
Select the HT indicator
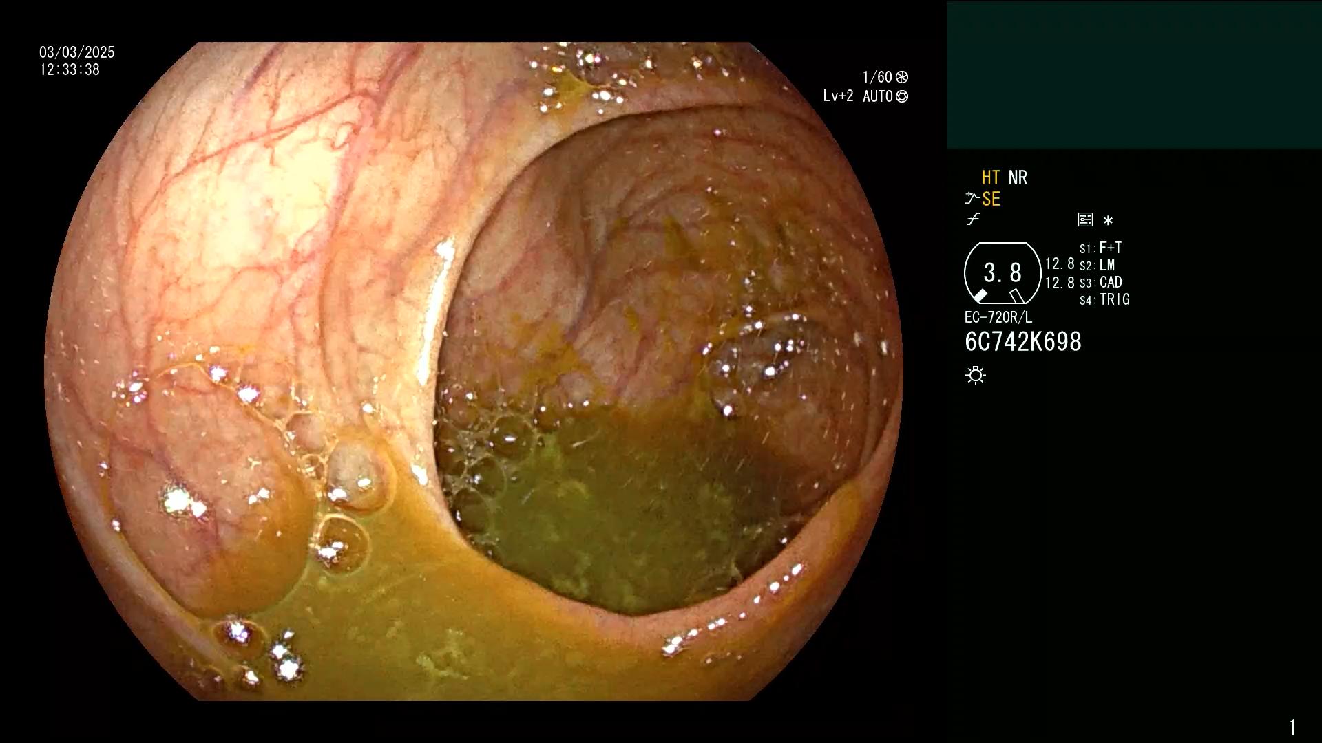click(990, 178)
